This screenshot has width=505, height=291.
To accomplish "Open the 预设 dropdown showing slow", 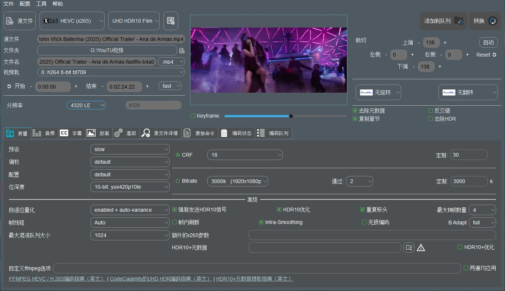I will coord(130,149).
